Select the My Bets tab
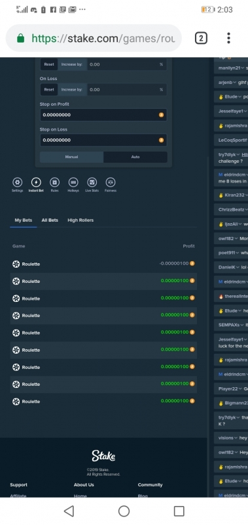Viewport: 248px width, 525px height. (x=24, y=220)
